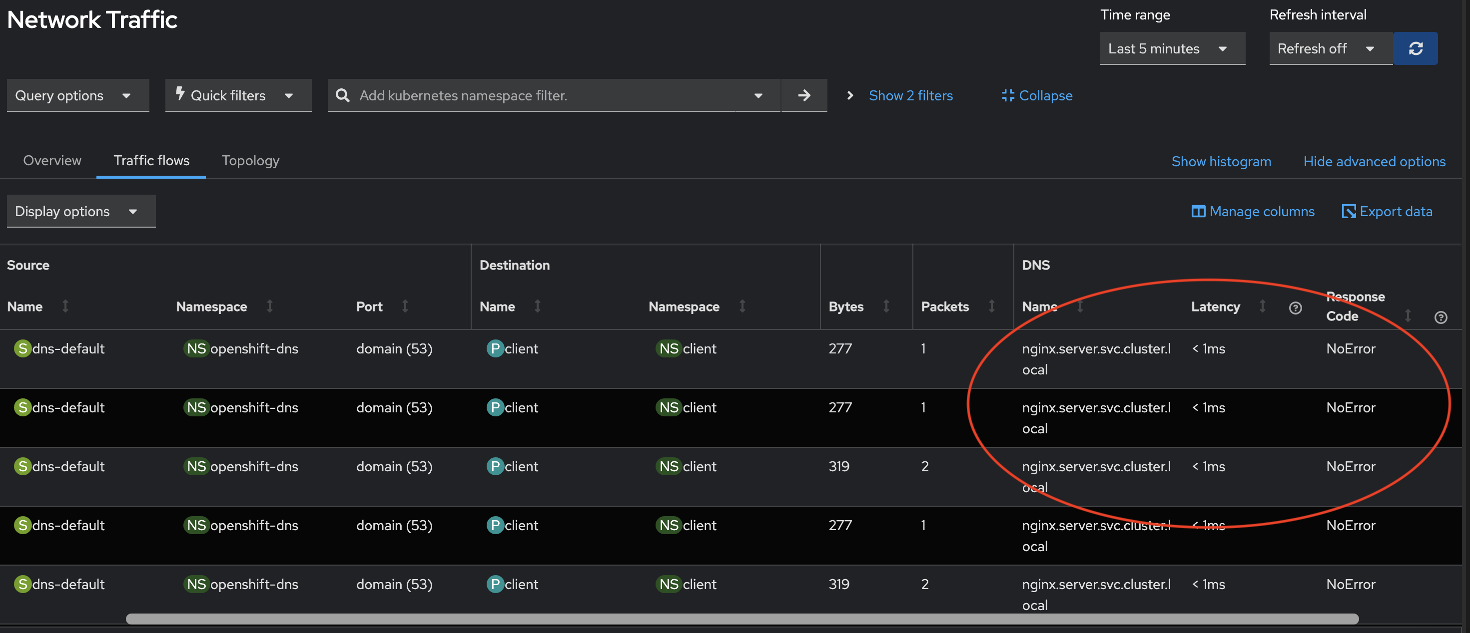The width and height of the screenshot is (1470, 633).
Task: Click the search magnifier icon
Action: 342,95
